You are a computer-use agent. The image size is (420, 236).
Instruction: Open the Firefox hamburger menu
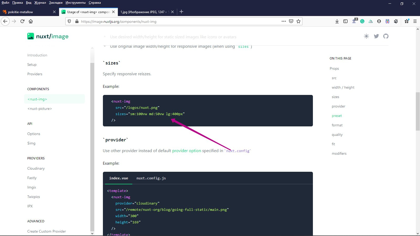(415, 21)
